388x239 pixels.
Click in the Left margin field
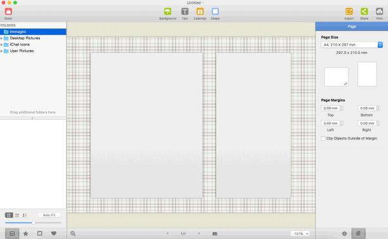click(x=330, y=123)
